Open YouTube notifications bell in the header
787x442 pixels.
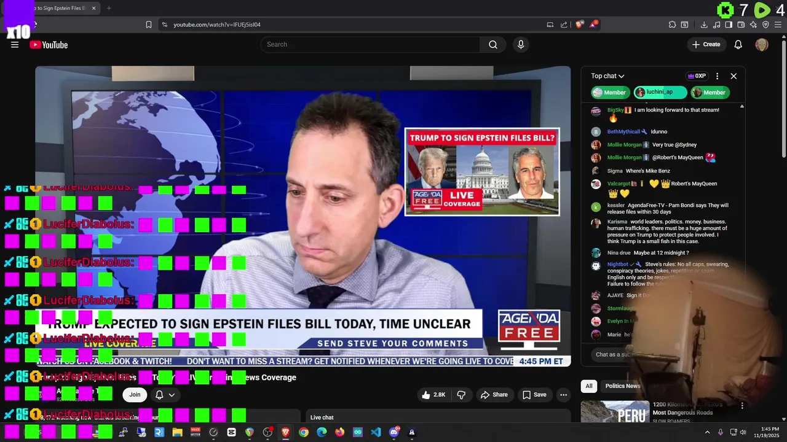click(738, 44)
